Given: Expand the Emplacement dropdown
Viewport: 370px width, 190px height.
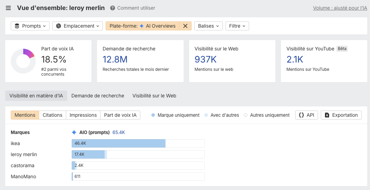Looking at the screenshot, I should point(77,26).
